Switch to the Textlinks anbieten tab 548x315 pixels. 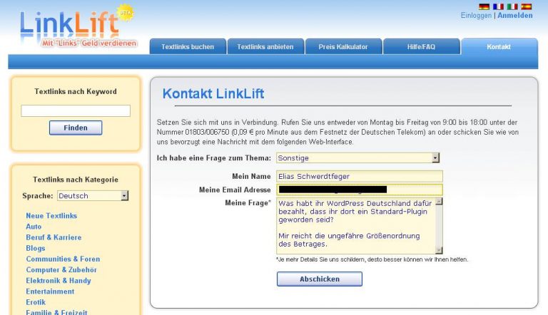click(265, 47)
